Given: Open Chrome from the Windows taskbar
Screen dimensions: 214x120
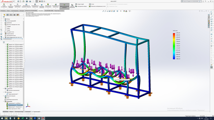Looking at the screenshot, I should [x=31, y=118].
